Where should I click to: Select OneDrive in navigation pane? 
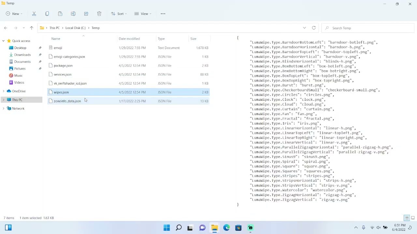tap(19, 91)
